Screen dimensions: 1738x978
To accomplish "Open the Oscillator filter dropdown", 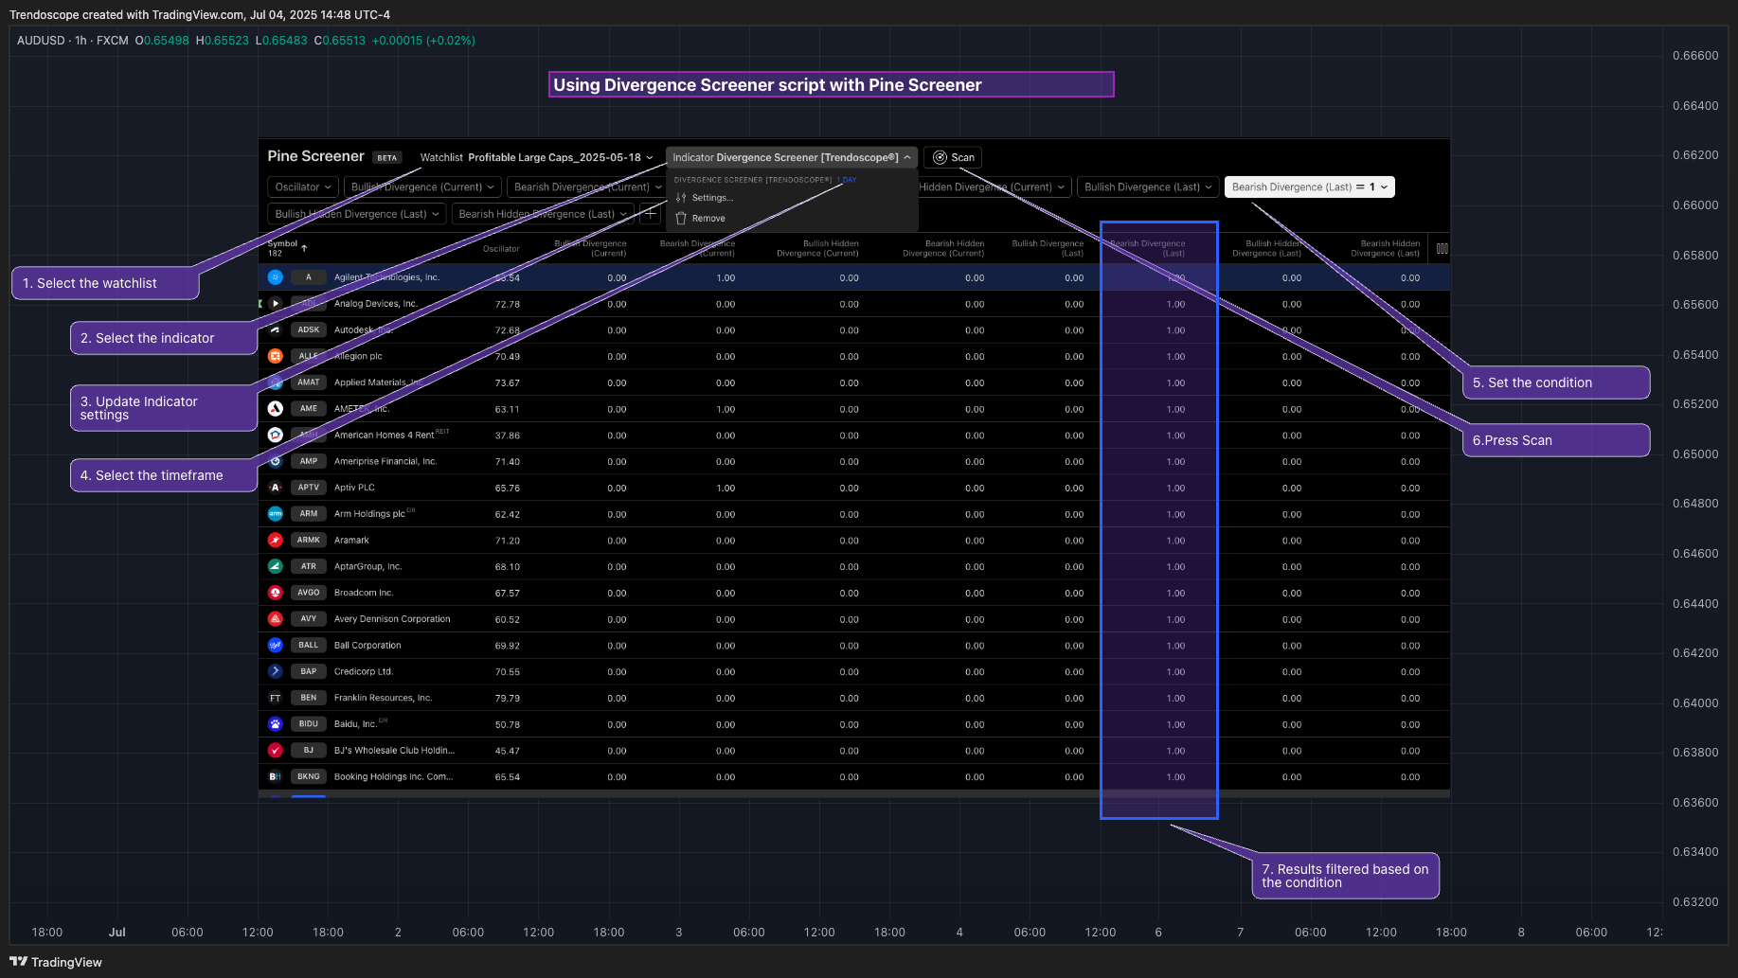I will point(303,187).
